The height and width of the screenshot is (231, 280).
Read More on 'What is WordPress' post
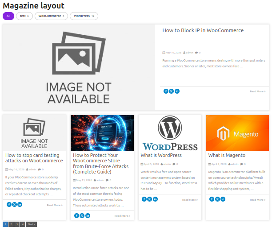coord(190,200)
